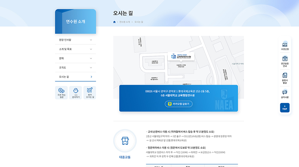Click the bus icon for 대중교통
The height and width of the screenshot is (167, 299).
tap(125, 141)
